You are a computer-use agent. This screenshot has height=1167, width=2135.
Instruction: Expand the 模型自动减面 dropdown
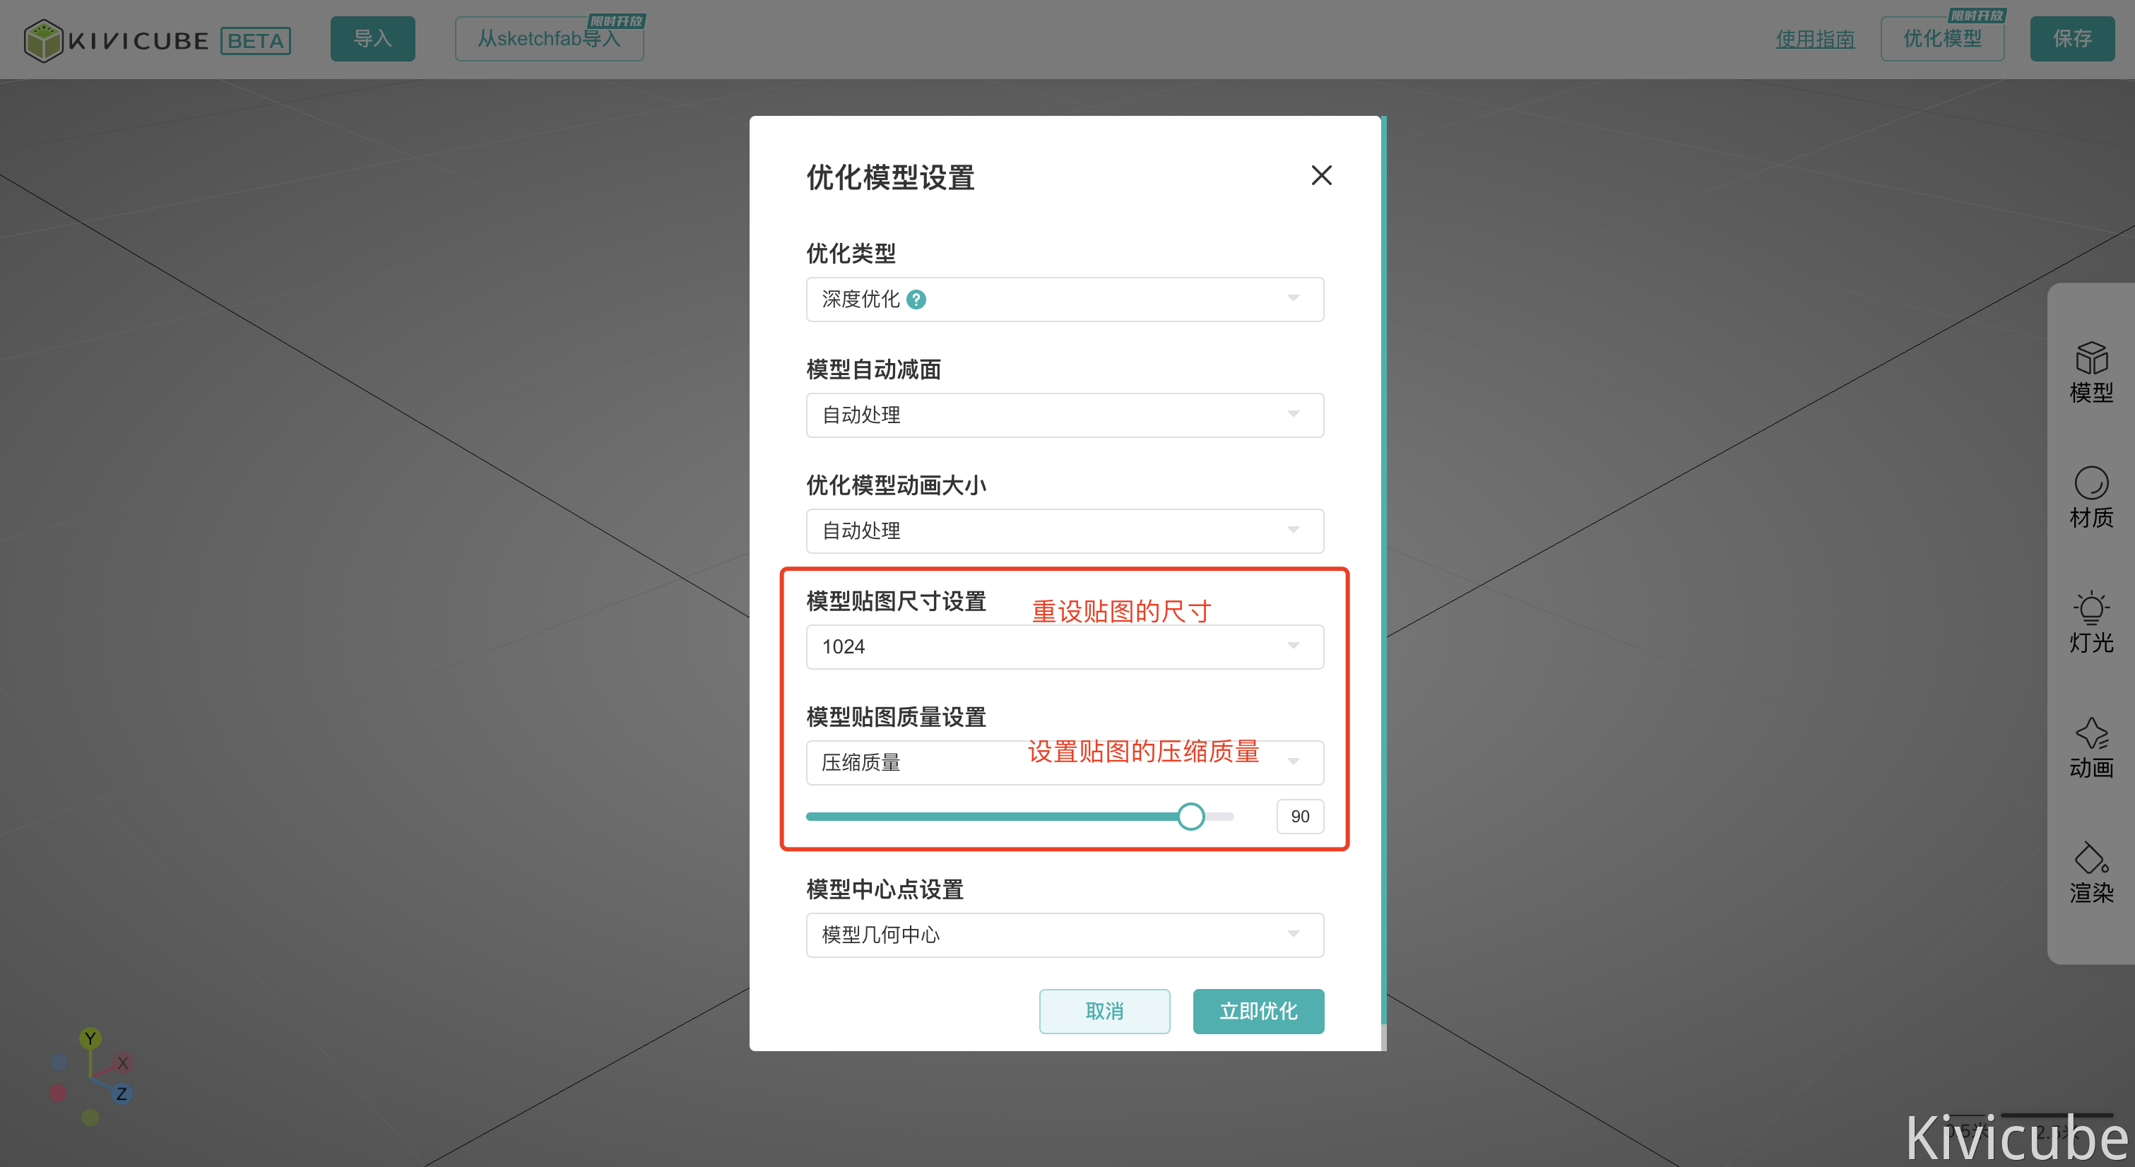click(1064, 415)
